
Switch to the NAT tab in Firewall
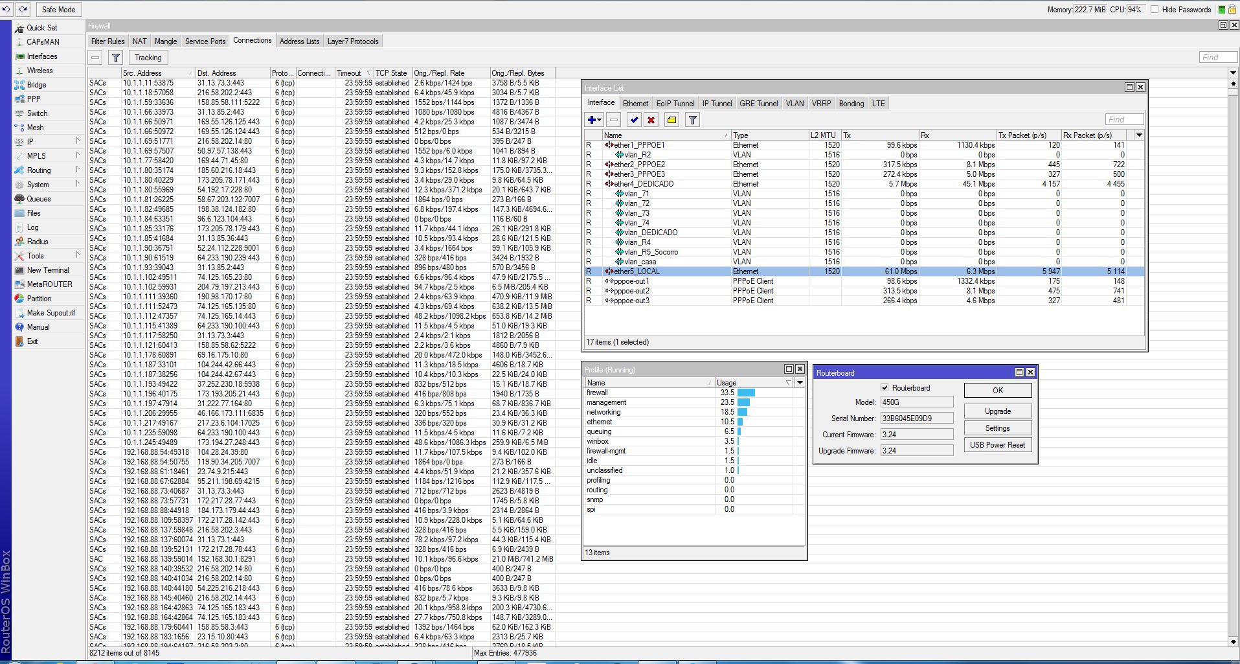(139, 41)
